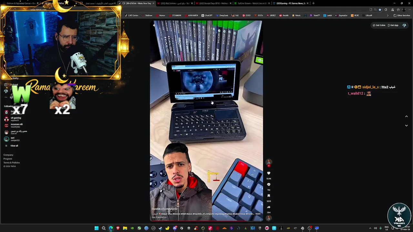
Task: Click the spinning sound disc icon
Action: [x=268, y=218]
